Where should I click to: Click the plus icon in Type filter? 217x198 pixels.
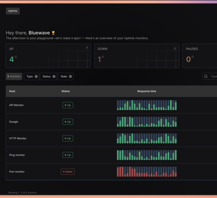click(36, 77)
